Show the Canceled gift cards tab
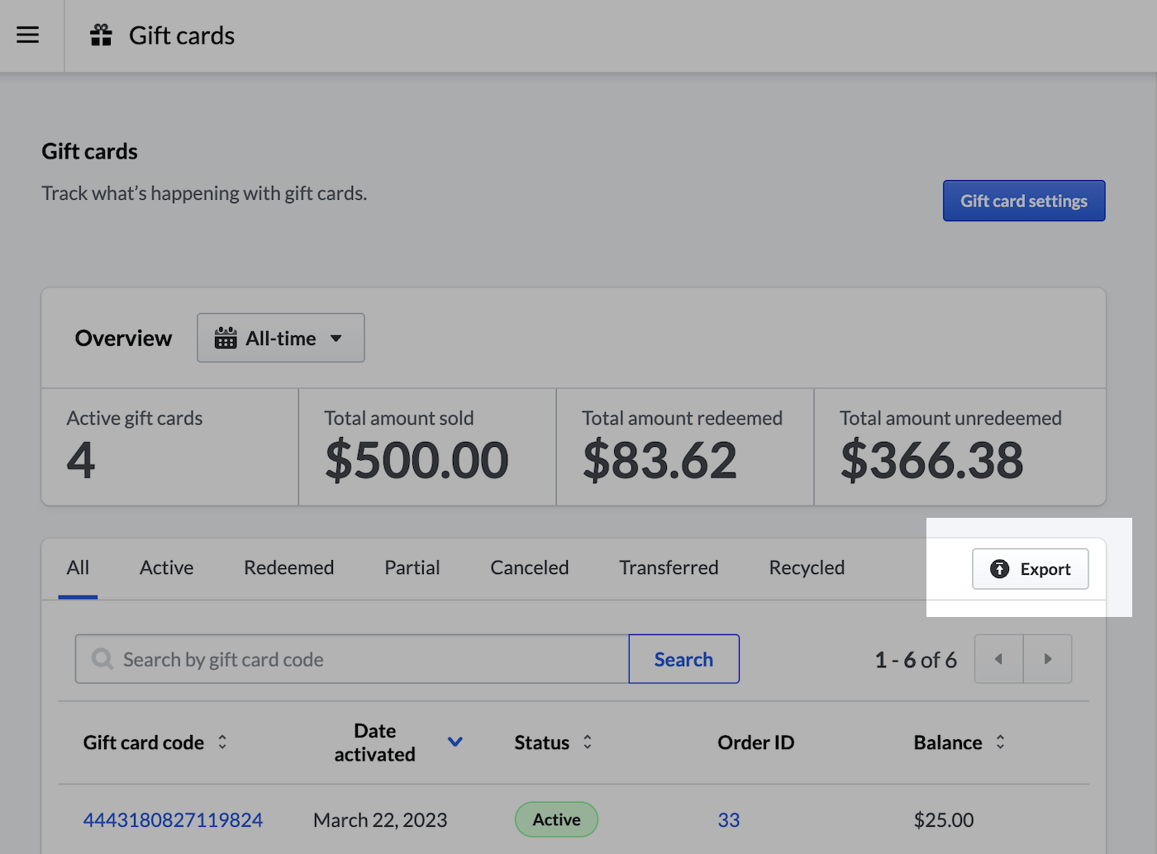1157x854 pixels. 529,568
